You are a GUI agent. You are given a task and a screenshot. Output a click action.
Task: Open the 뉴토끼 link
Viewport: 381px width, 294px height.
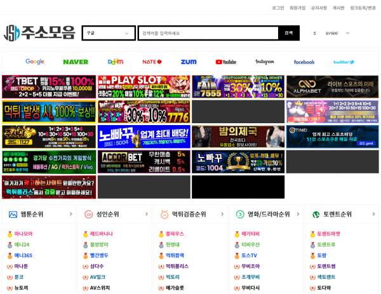pyautogui.click(x=21, y=288)
